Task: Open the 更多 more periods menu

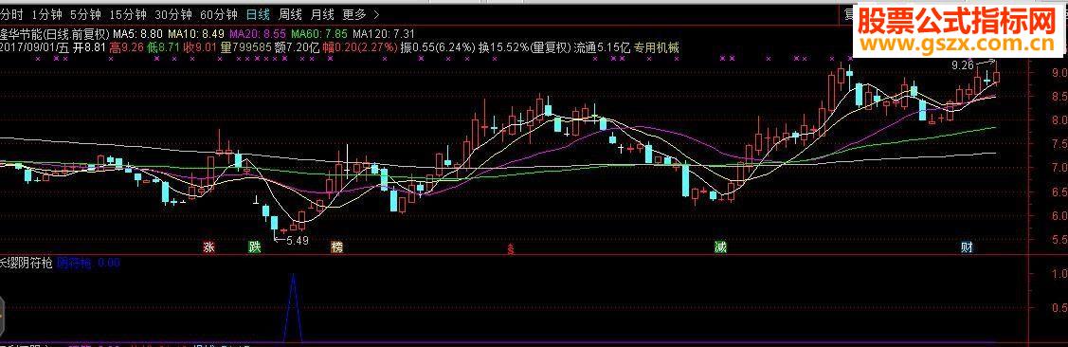Action: click(x=354, y=15)
